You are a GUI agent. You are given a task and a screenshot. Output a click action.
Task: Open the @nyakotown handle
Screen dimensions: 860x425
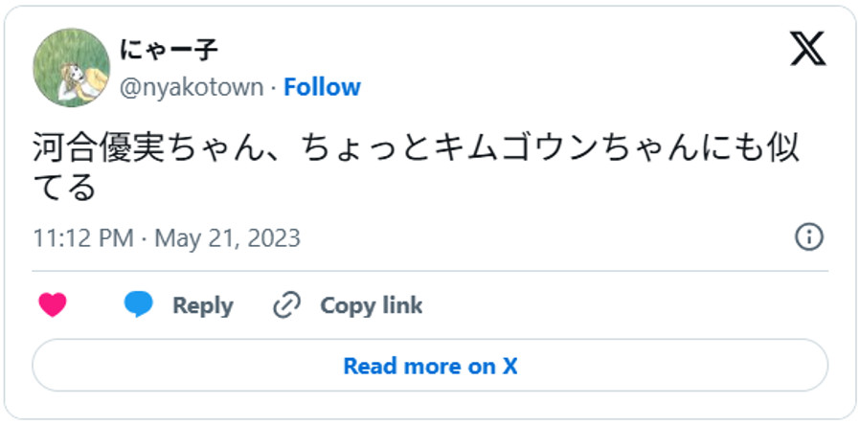point(191,87)
